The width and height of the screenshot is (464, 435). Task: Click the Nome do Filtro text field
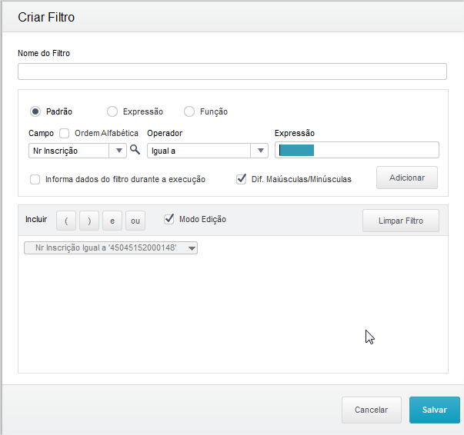tap(232, 71)
